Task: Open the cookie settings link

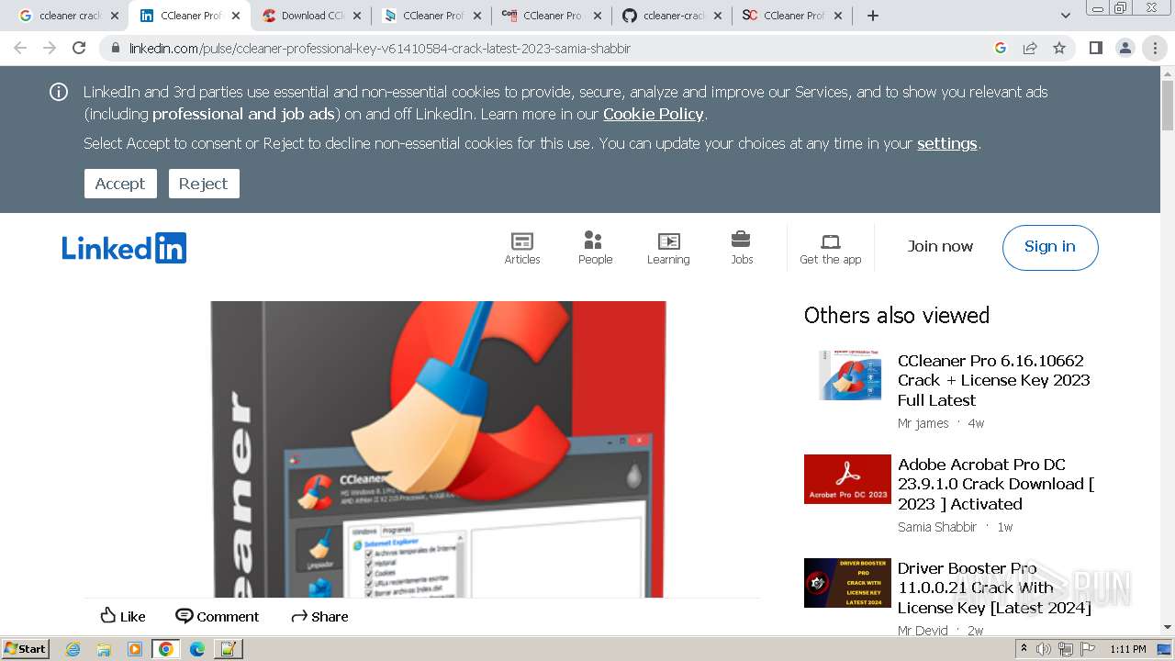Action: click(x=947, y=143)
